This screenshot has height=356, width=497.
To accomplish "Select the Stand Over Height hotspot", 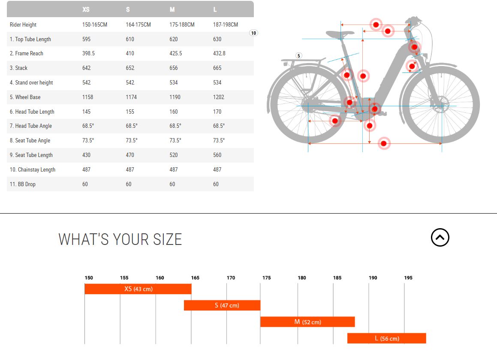I will click(370, 126).
